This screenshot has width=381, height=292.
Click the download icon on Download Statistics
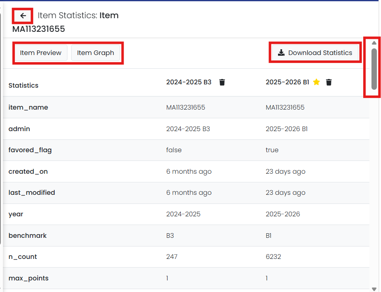(x=281, y=53)
